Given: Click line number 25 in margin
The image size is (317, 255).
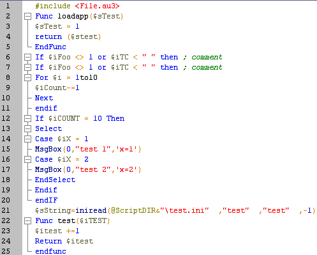Looking at the screenshot, I should (6, 251).
